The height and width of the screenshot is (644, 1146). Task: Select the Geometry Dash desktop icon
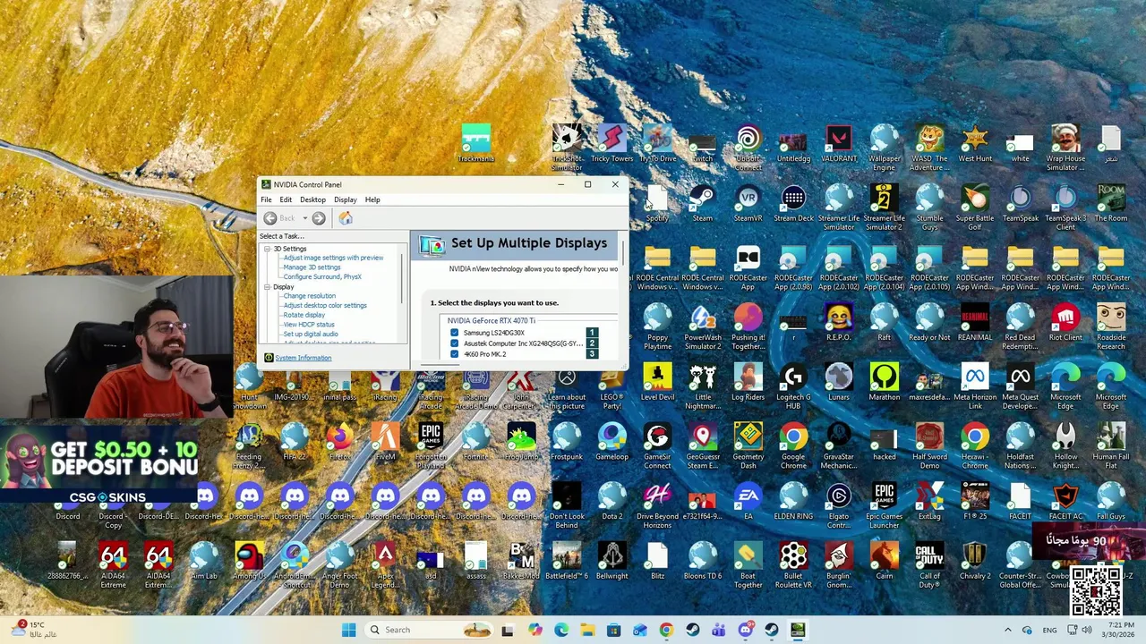click(x=748, y=446)
